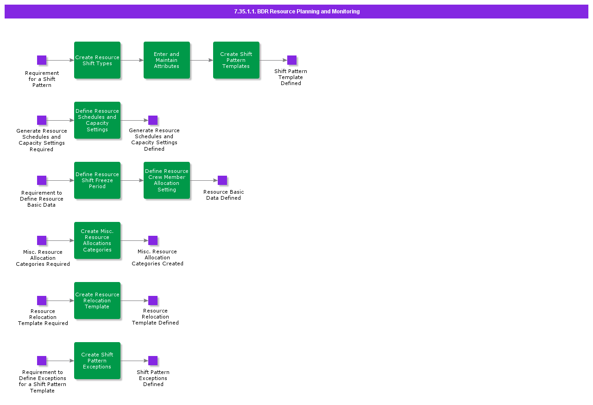The height and width of the screenshot is (405, 593).
Task: Select the 'Shift Pattern Exceptions Defined' event icon
Action: point(153,361)
